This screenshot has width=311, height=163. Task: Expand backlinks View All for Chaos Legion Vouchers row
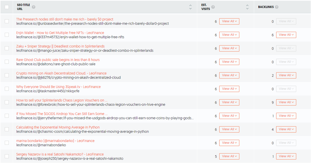286,102
